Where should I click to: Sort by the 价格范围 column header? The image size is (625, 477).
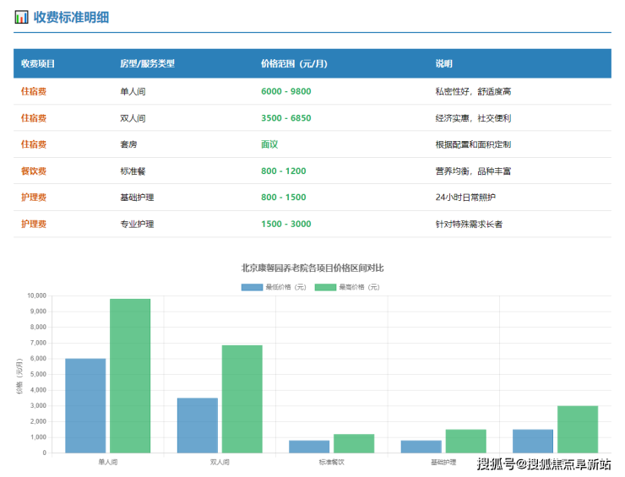click(295, 64)
